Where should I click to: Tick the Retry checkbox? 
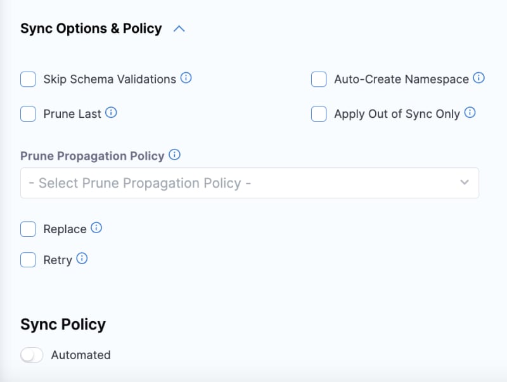point(28,260)
